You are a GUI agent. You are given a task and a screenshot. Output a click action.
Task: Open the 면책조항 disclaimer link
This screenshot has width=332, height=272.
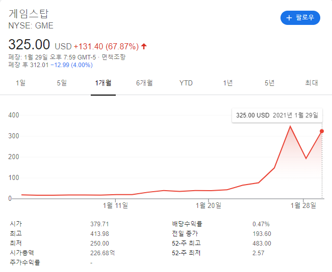click(114, 57)
